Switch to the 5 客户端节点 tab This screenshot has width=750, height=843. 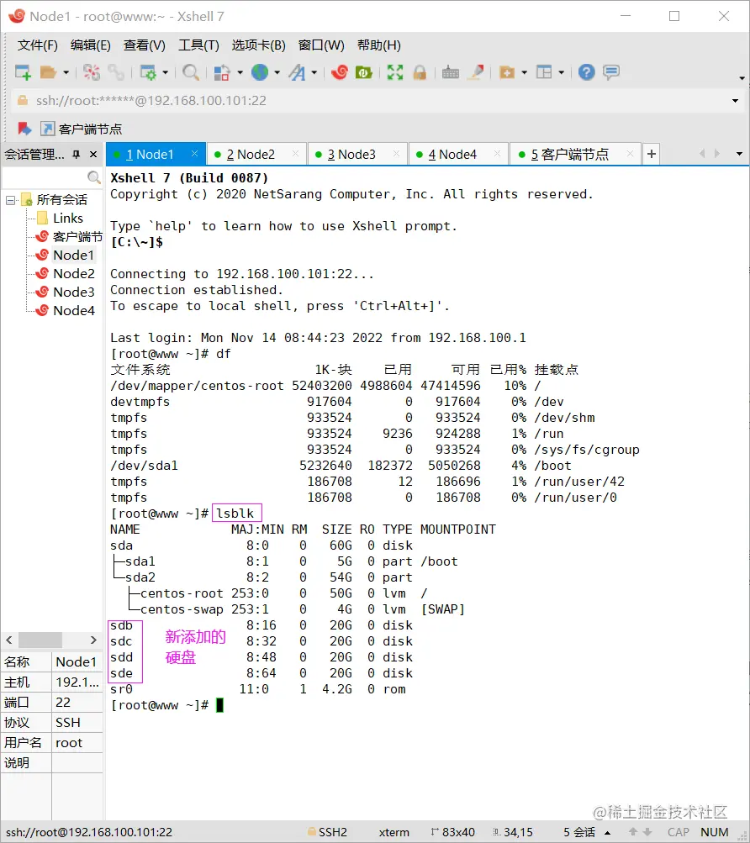click(575, 155)
